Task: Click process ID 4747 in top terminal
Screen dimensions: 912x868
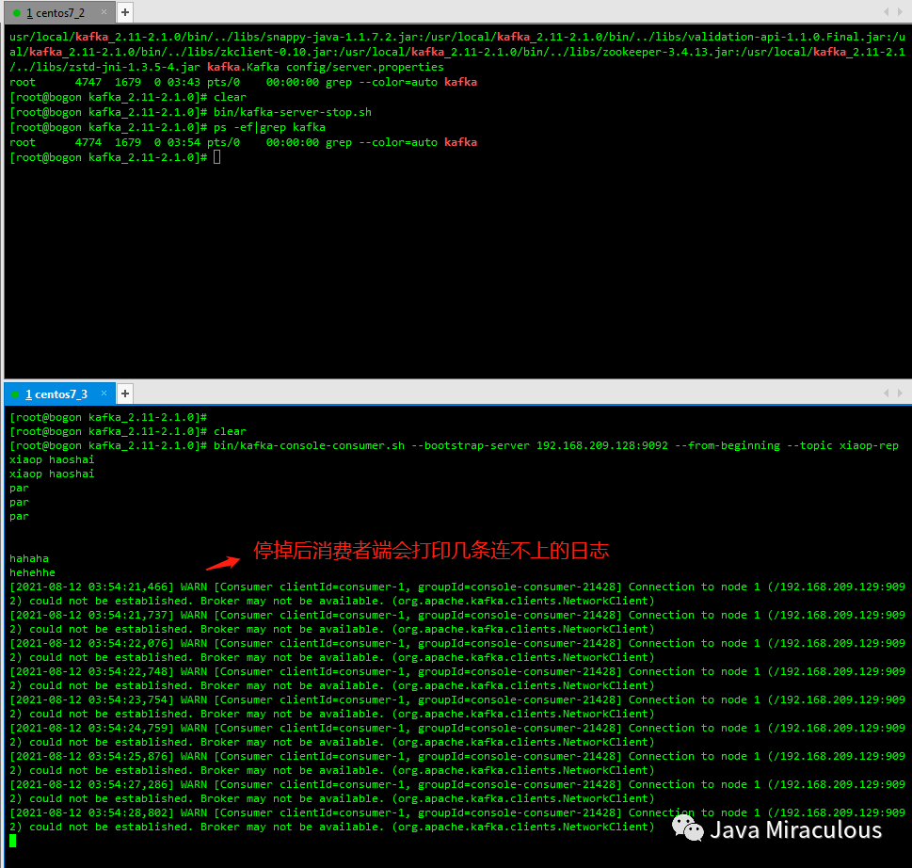Action: pyautogui.click(x=88, y=82)
